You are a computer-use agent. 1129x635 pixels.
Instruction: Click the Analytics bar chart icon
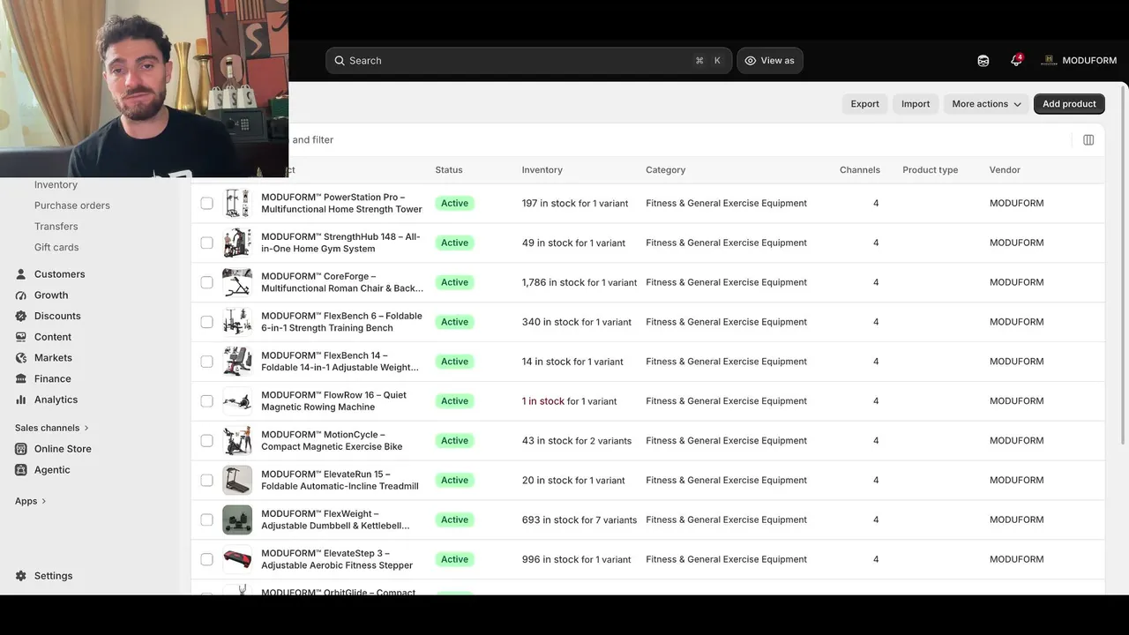pyautogui.click(x=21, y=400)
